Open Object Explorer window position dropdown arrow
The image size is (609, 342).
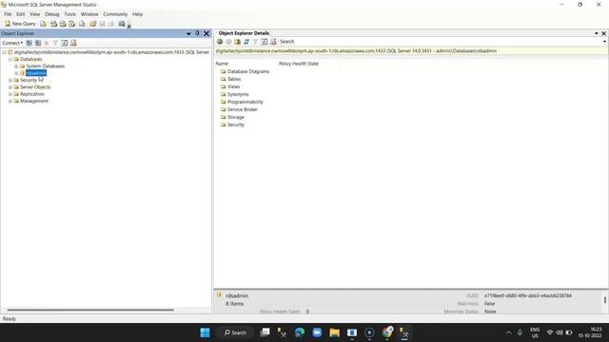coord(188,34)
